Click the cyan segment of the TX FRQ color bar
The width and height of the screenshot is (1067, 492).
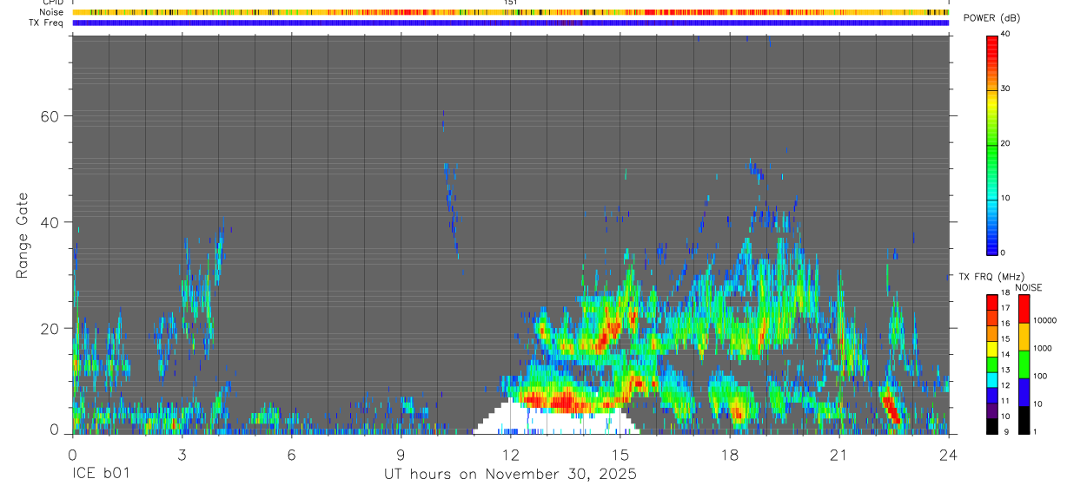992,379
